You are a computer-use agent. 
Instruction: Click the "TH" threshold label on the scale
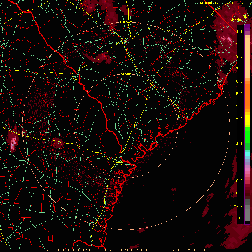[x=241, y=218]
